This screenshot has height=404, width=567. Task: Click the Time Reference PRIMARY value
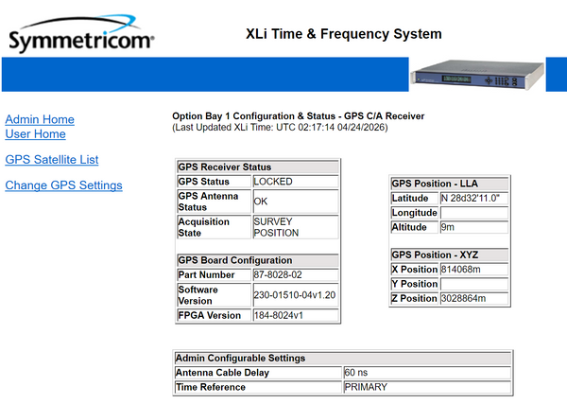click(426, 387)
